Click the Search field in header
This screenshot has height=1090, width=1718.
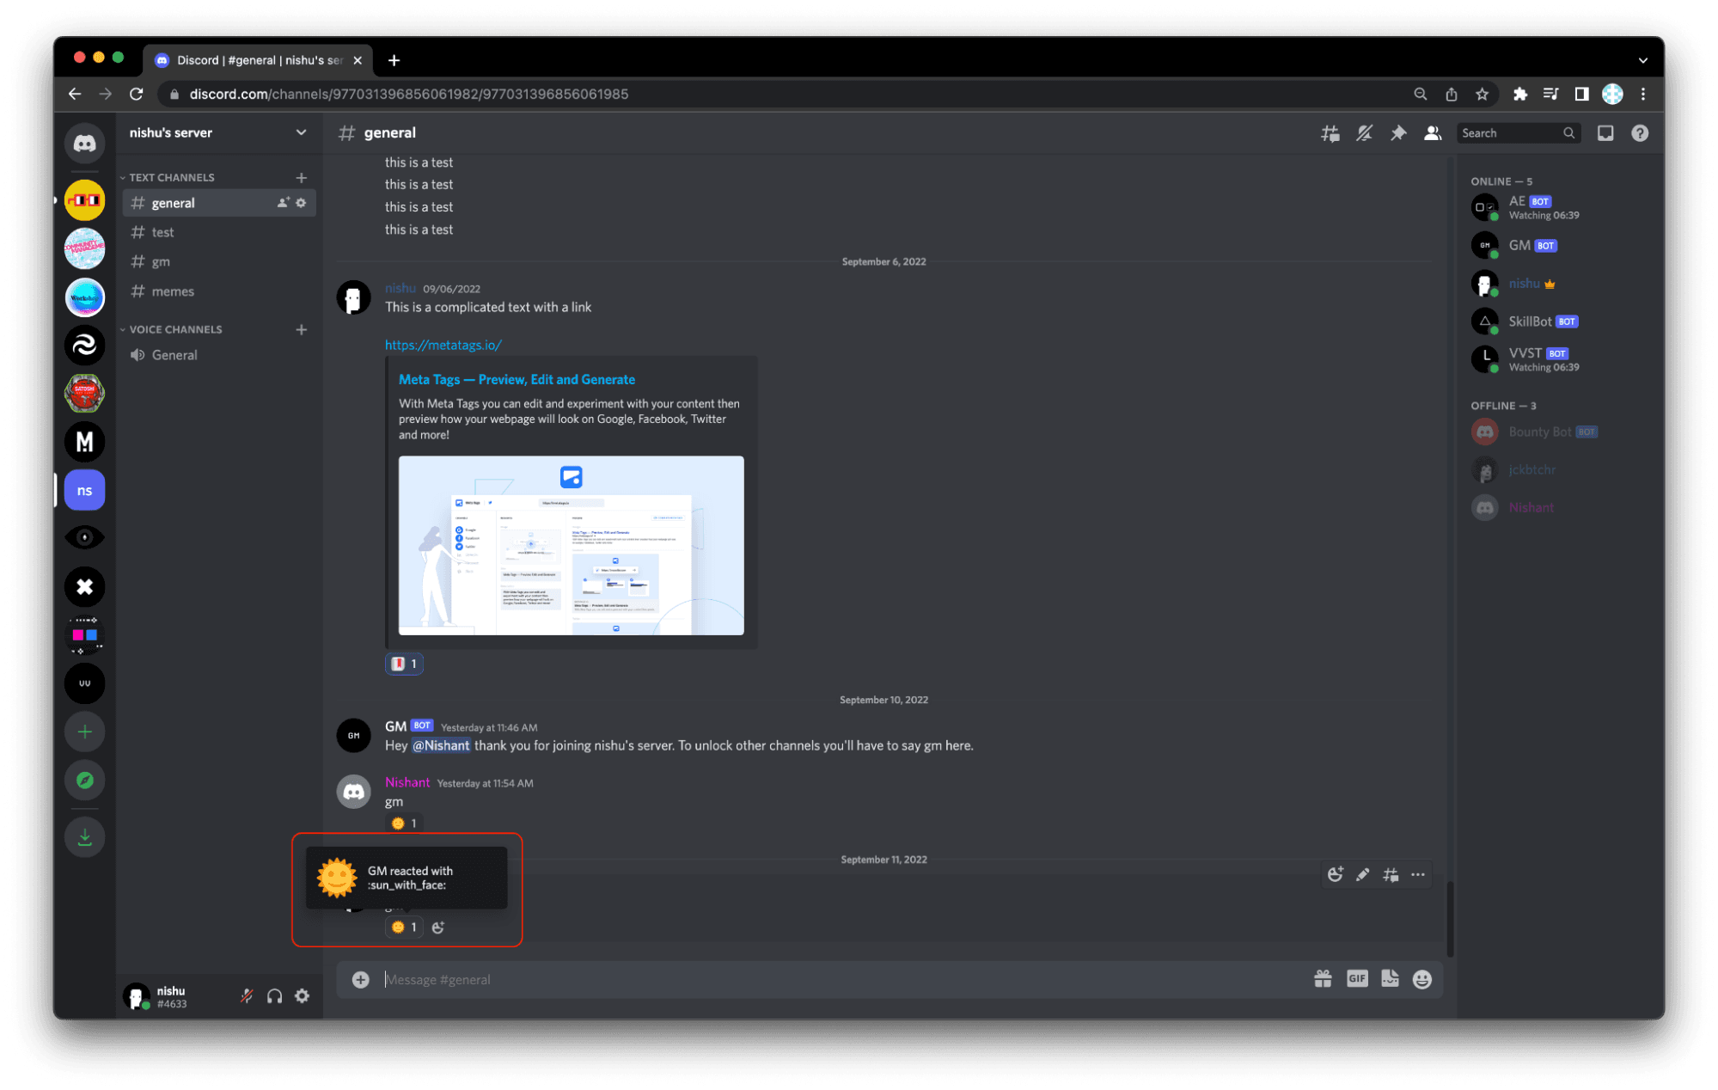coord(1518,133)
